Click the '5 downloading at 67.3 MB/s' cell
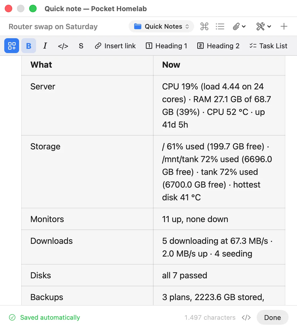The width and height of the screenshot is (297, 329). click(x=219, y=247)
